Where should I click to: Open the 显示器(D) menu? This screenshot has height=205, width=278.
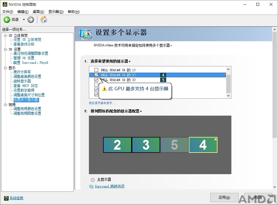coord(56,12)
